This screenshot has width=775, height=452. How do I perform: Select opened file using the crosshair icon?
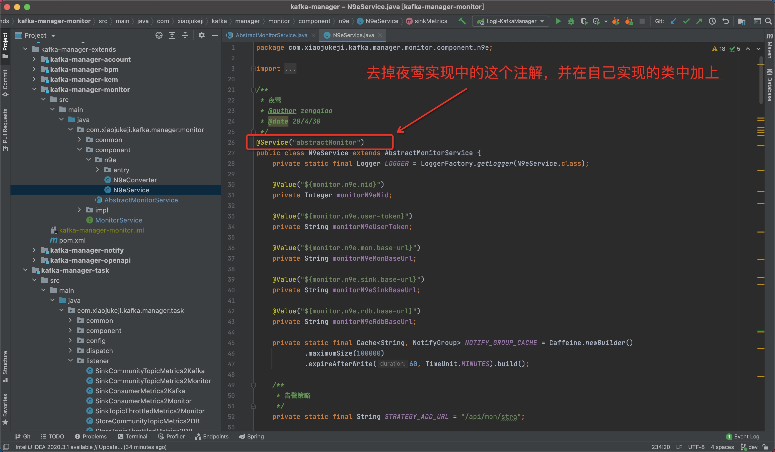[159, 35]
